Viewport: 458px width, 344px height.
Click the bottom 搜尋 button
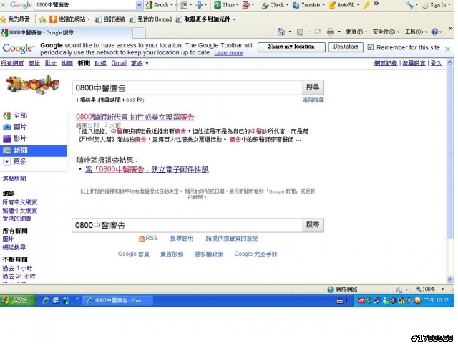pos(313,224)
